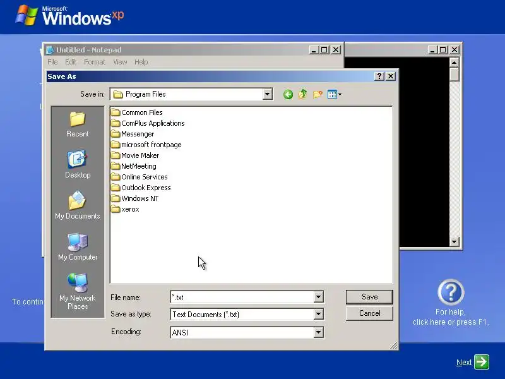
Task: Maximize the black background window
Action: click(x=443, y=50)
